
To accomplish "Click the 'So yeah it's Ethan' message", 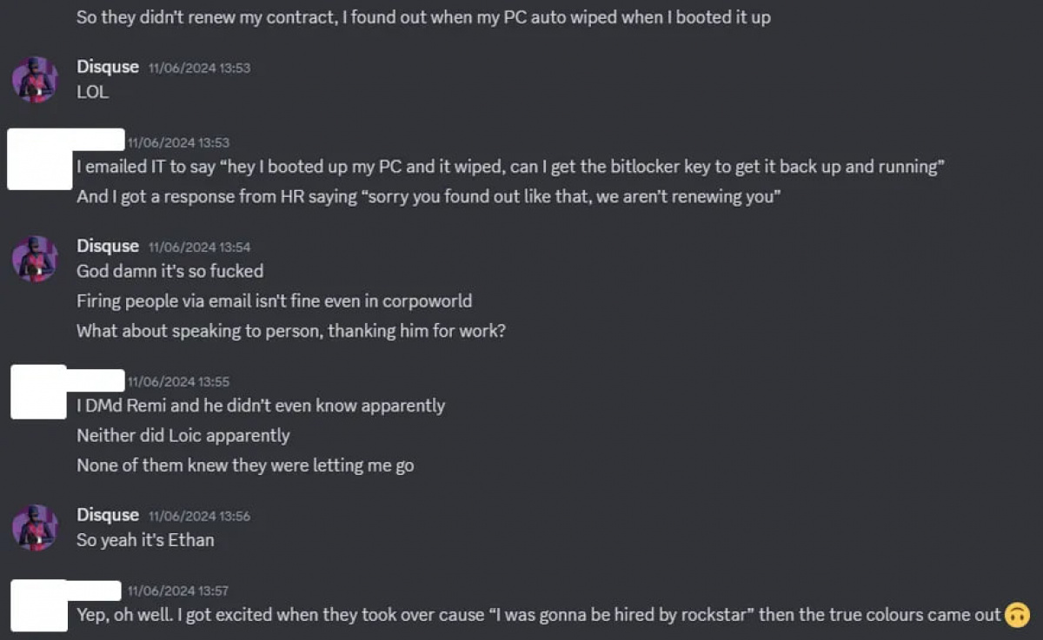I will (x=145, y=540).
